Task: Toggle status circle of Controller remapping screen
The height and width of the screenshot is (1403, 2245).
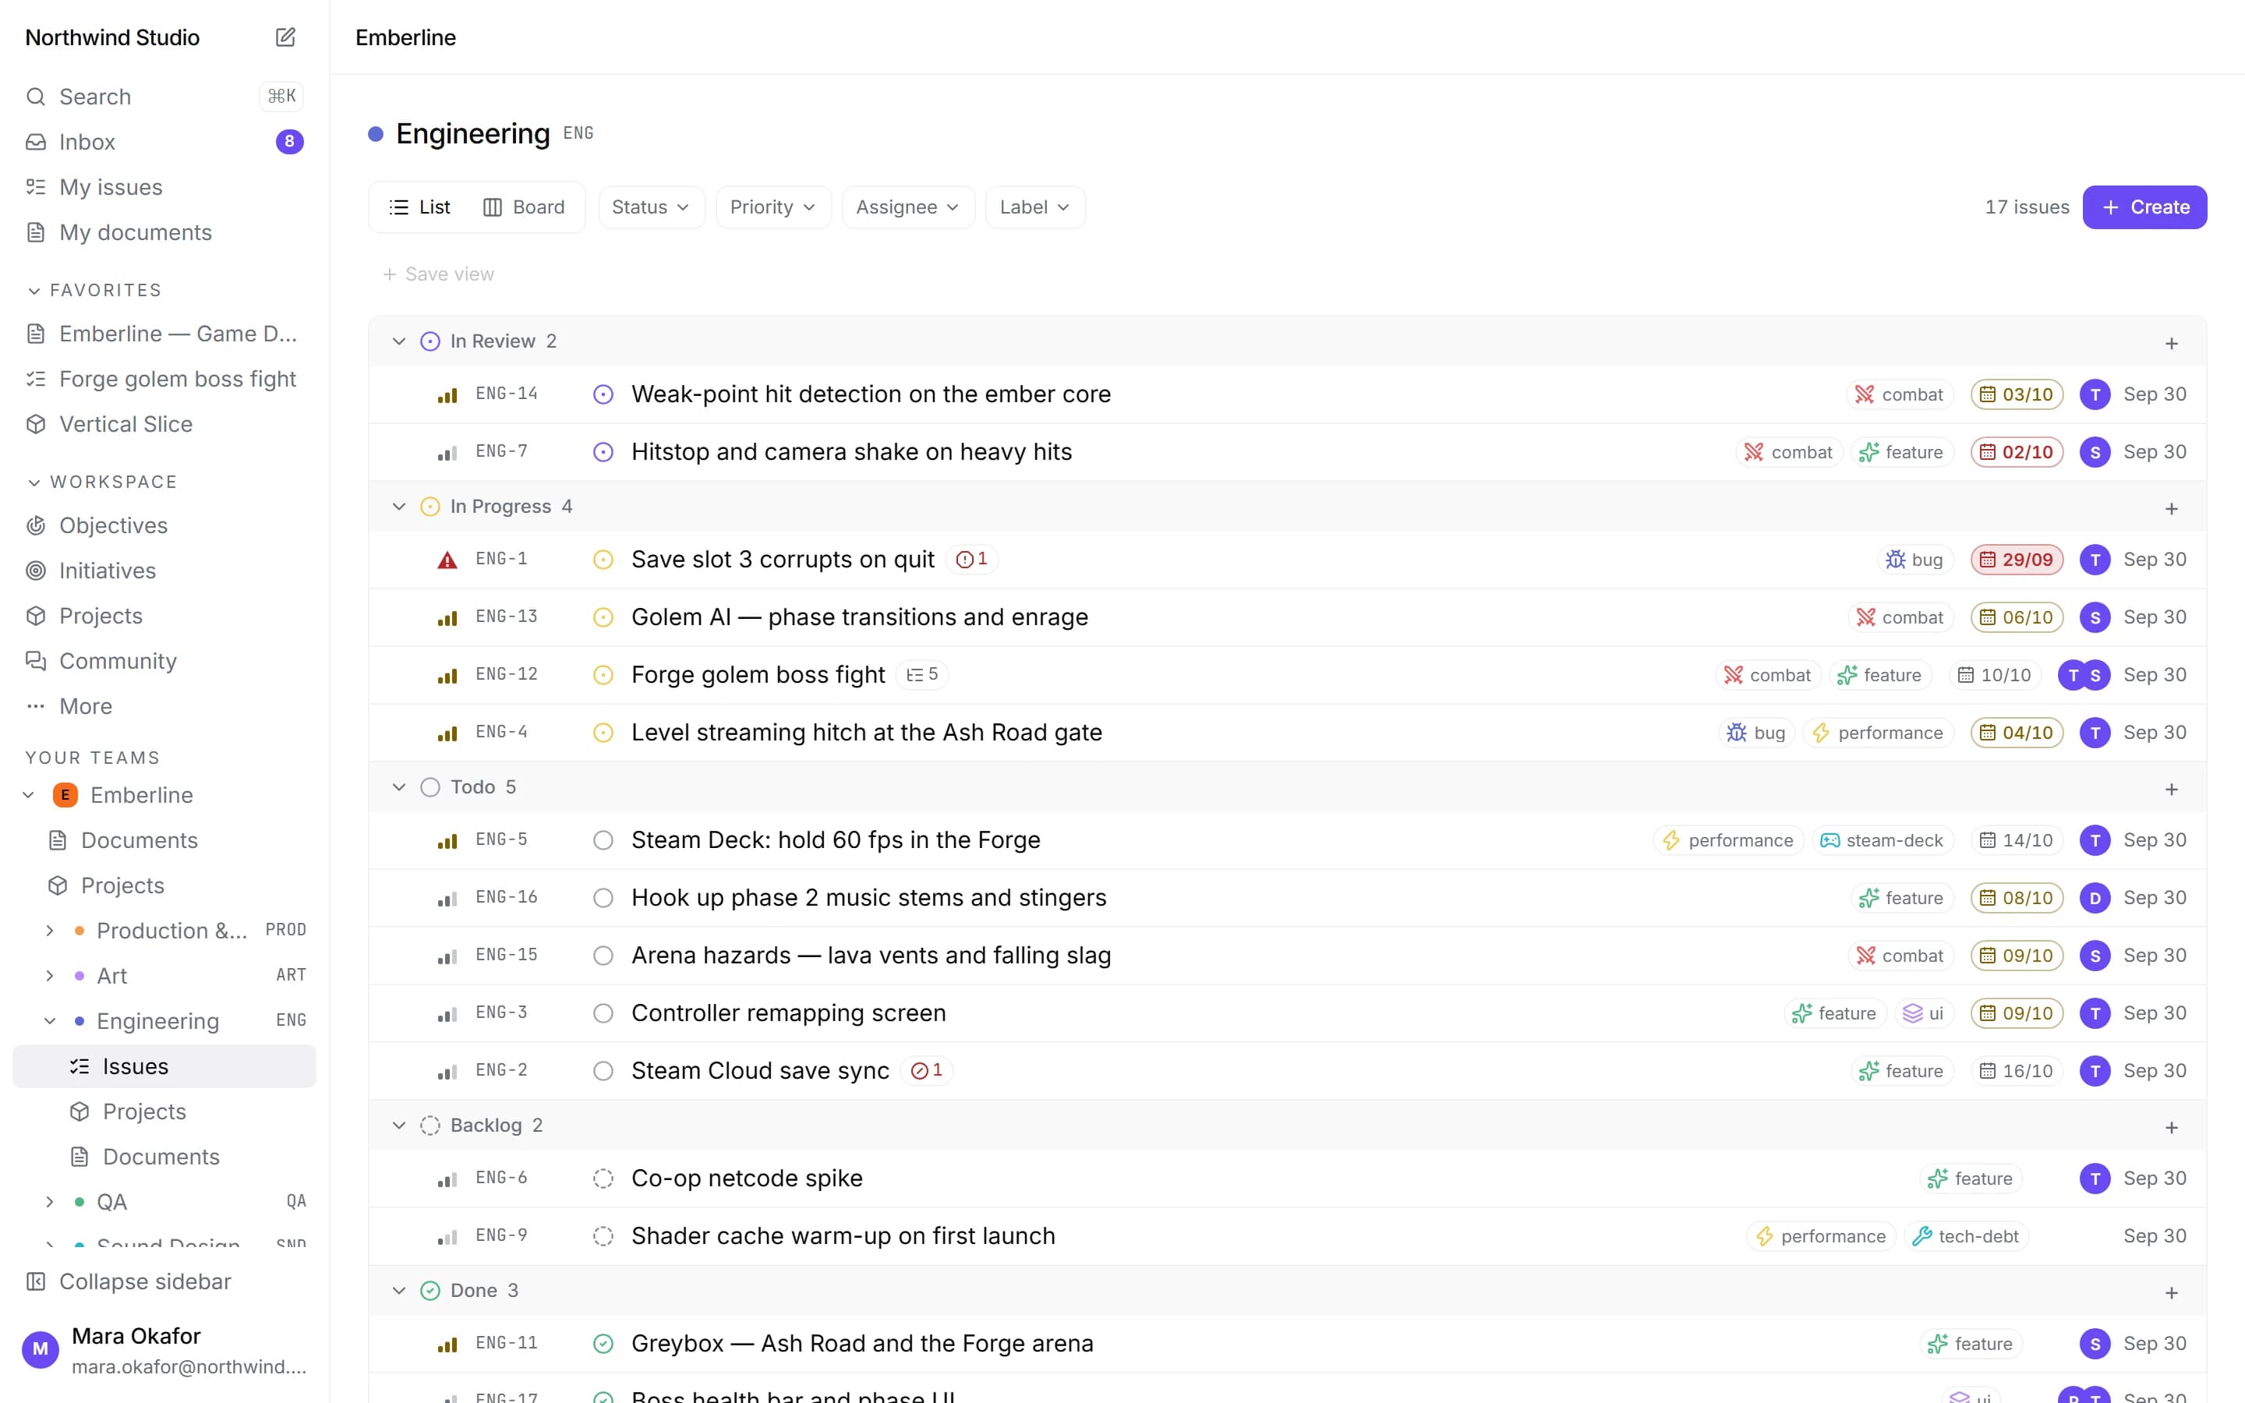Action: pos(603,1013)
